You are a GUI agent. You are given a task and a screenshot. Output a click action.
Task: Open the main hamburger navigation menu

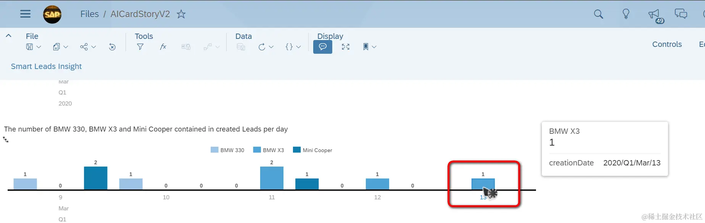[x=25, y=14]
